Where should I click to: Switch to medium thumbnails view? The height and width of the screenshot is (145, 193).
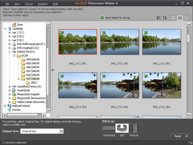[x=180, y=18]
